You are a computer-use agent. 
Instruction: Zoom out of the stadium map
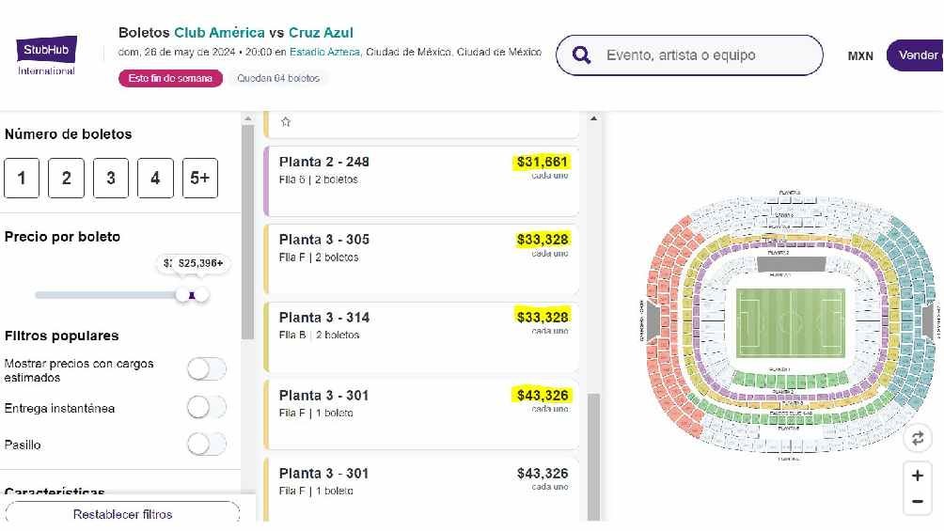918,502
